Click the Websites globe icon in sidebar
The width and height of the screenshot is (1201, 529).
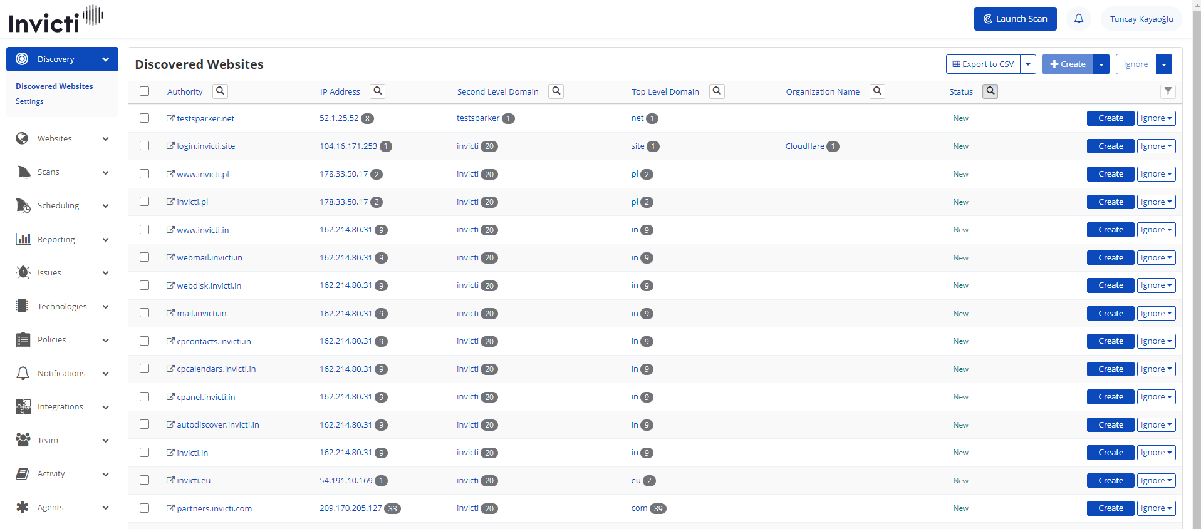(23, 138)
